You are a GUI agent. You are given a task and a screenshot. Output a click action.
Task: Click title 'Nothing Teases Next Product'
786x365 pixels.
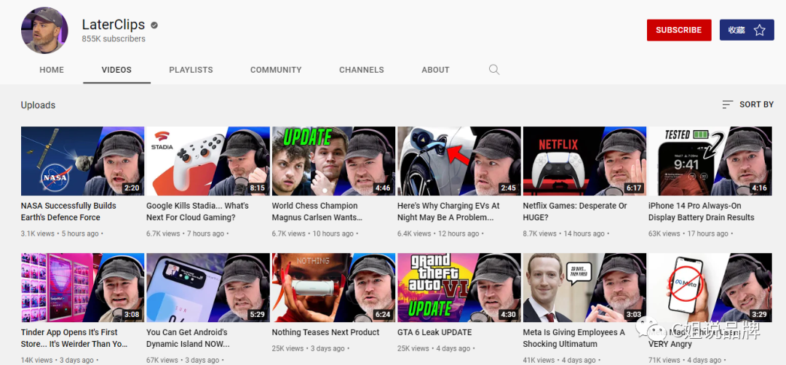click(325, 332)
